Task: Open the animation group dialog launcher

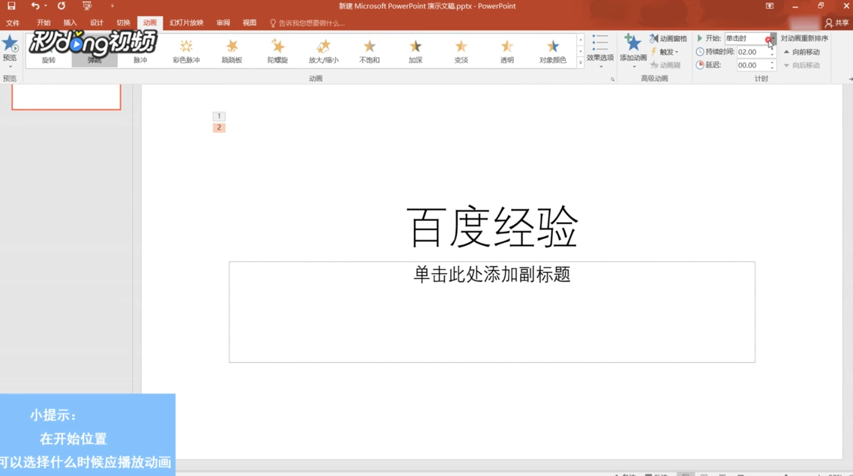Action: pyautogui.click(x=612, y=79)
